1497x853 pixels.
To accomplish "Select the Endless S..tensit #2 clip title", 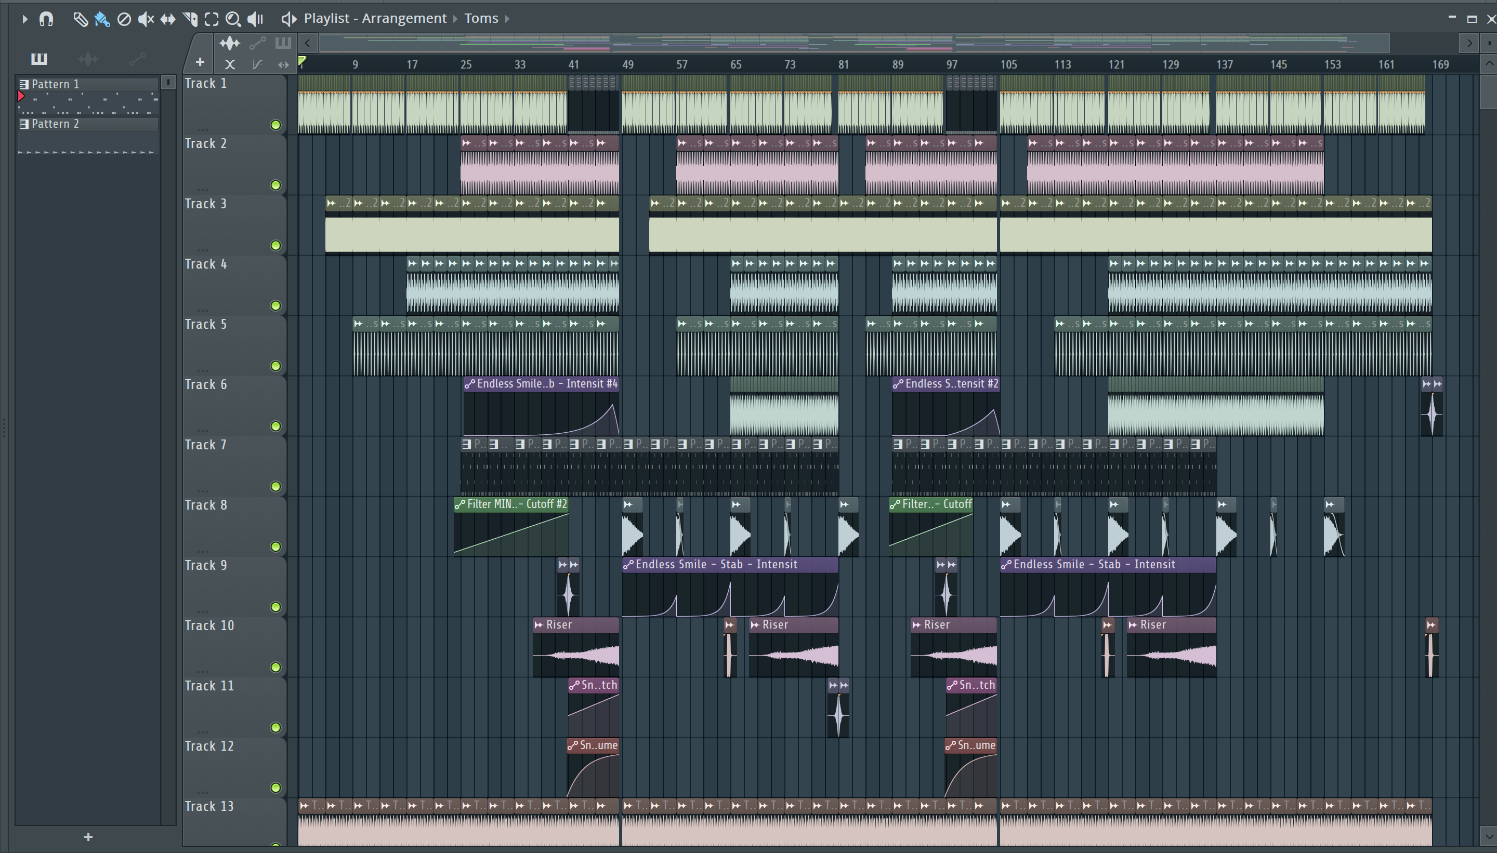I will 951,384.
